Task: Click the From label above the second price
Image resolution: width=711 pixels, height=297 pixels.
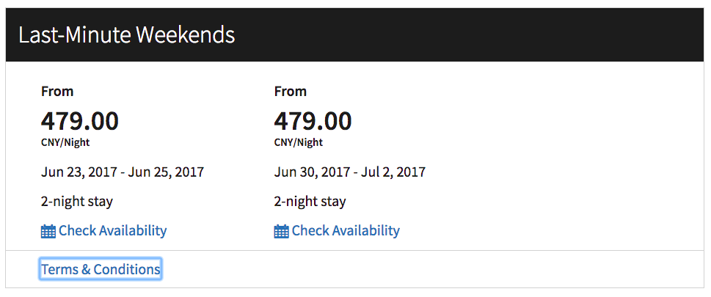Action: (291, 92)
